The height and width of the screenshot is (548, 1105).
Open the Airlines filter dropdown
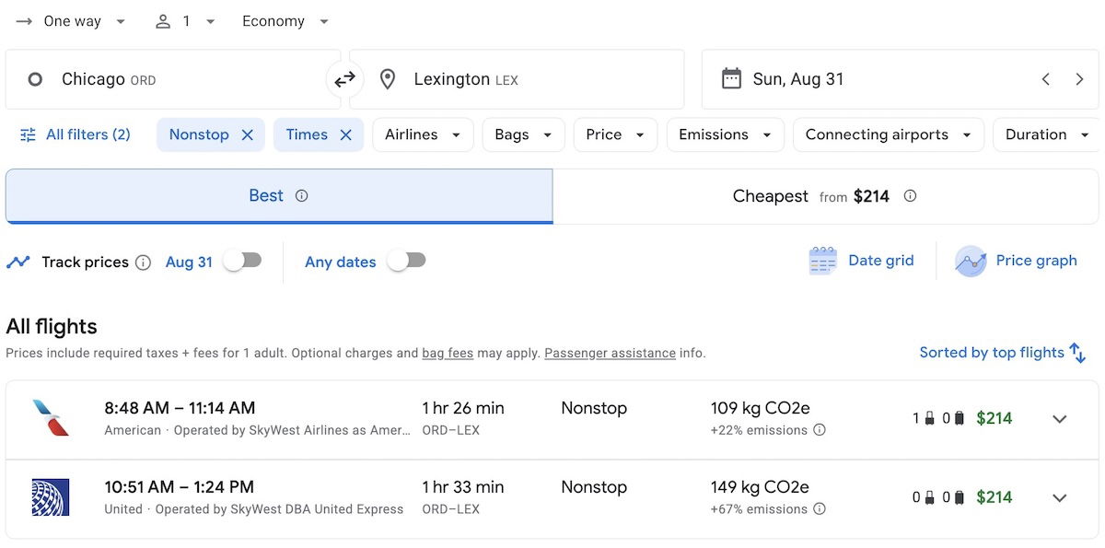(423, 134)
